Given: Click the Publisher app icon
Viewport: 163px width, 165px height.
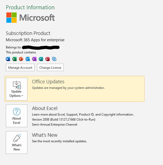Looking at the screenshot, I should [41, 59].
